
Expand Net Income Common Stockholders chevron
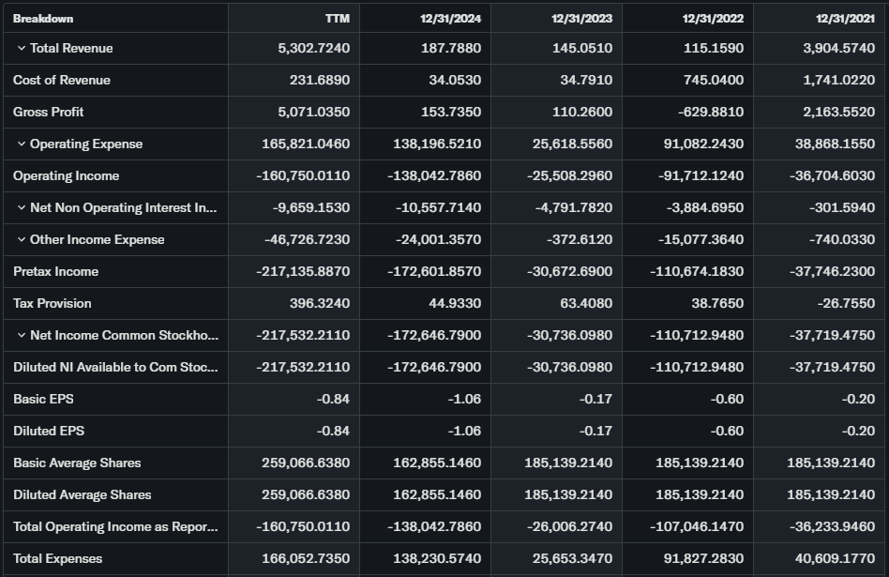[21, 335]
